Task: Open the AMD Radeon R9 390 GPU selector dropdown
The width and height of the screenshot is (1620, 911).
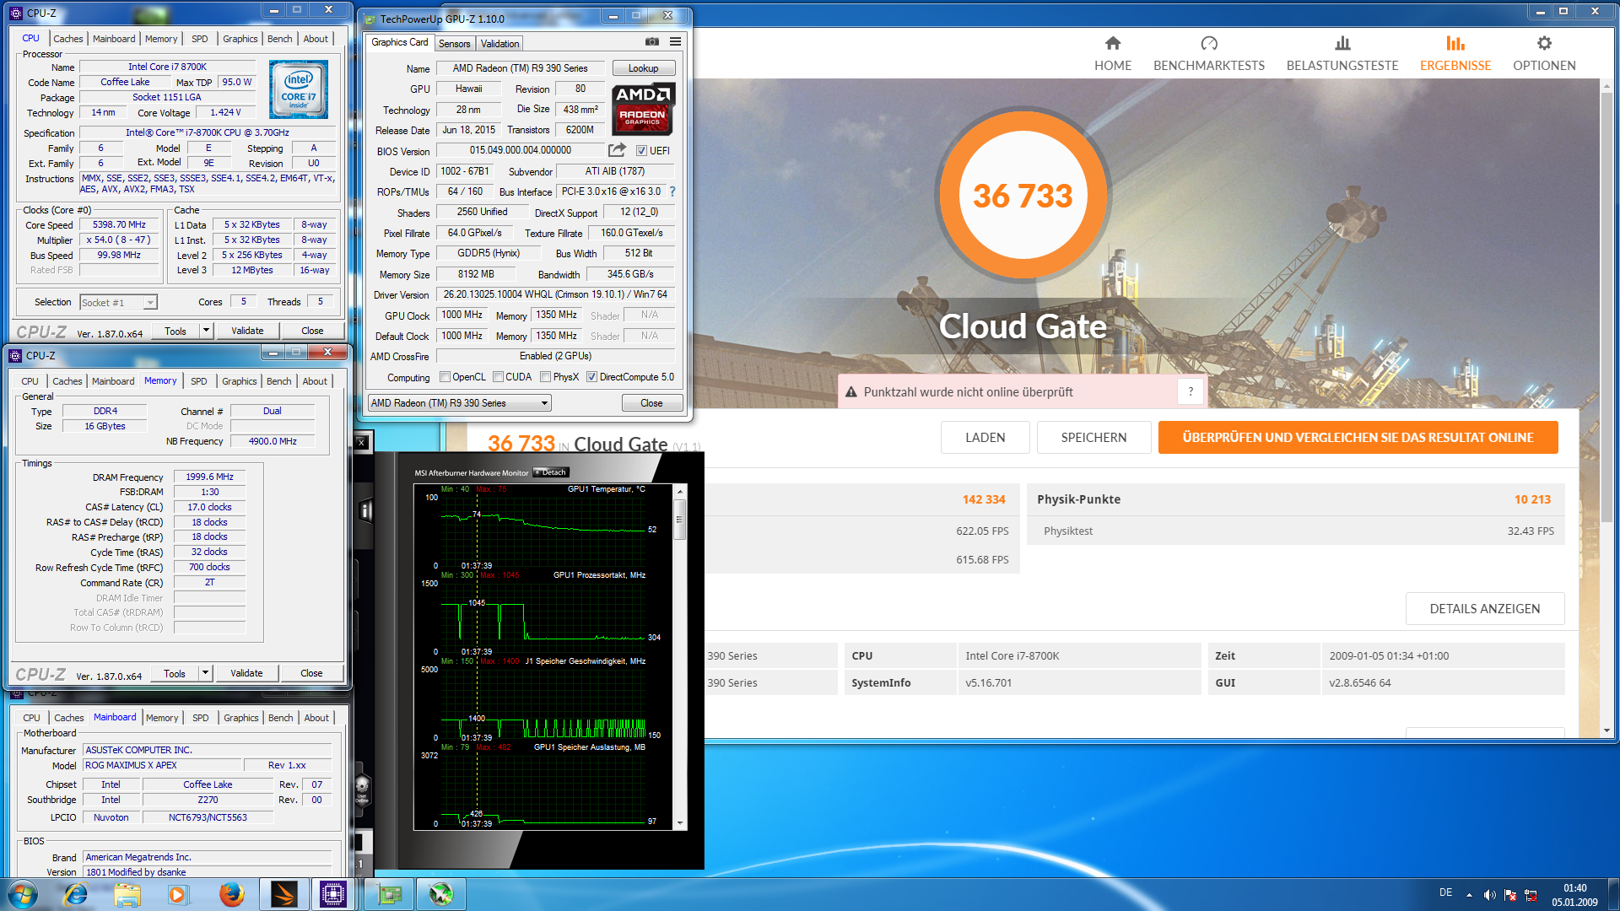Action: (460, 403)
